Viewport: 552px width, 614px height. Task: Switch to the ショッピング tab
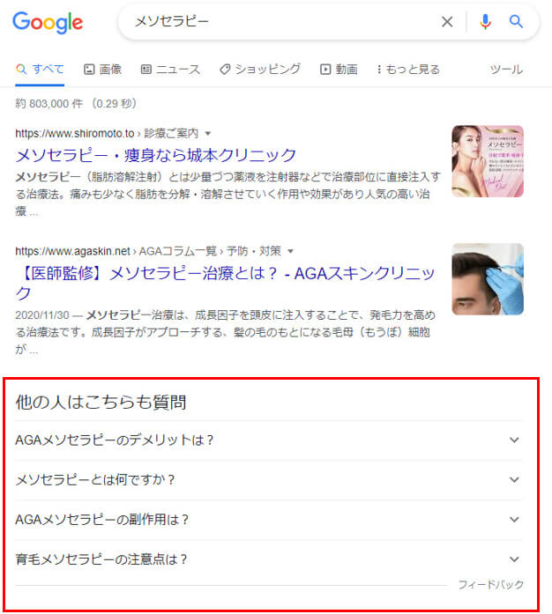(x=260, y=70)
